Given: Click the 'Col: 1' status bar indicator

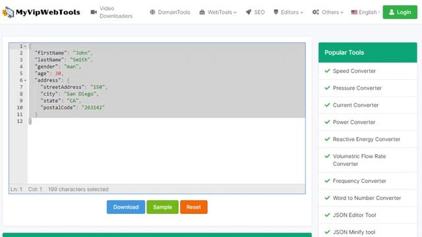Looking at the screenshot, I should click(x=35, y=189).
